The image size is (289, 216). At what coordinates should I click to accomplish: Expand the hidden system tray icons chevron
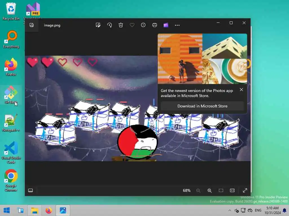(x=229, y=210)
